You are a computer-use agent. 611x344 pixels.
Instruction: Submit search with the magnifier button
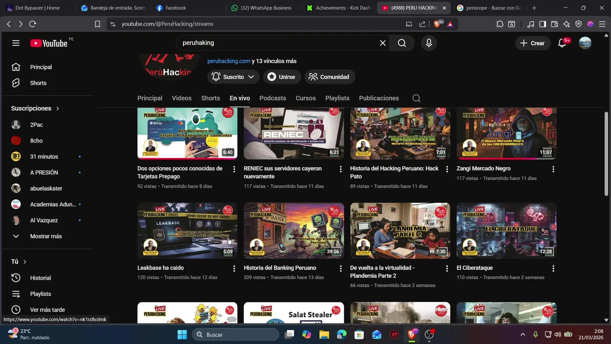pos(402,43)
